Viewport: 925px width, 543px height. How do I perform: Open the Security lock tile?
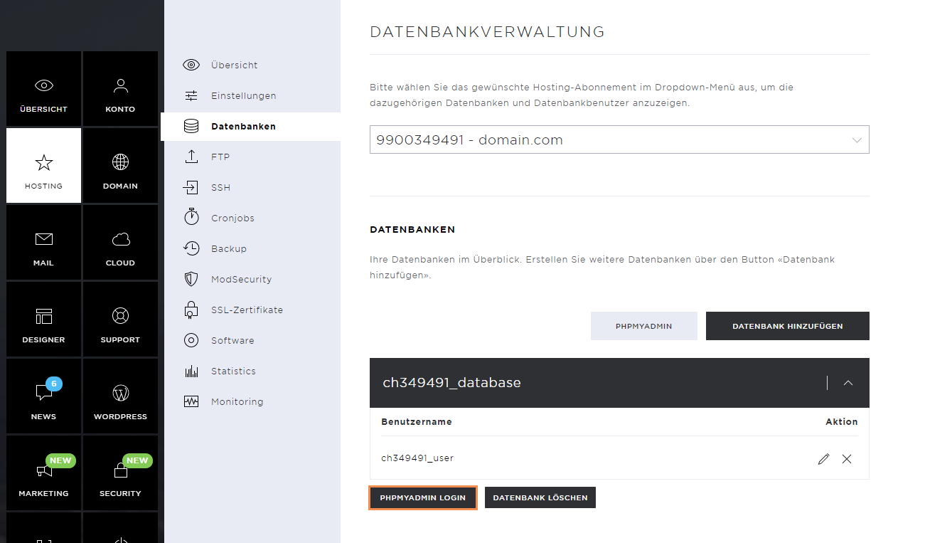pos(120,473)
